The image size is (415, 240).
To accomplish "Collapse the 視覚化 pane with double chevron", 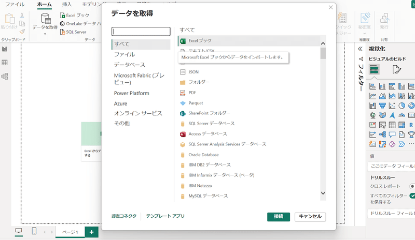I will (x=360, y=49).
